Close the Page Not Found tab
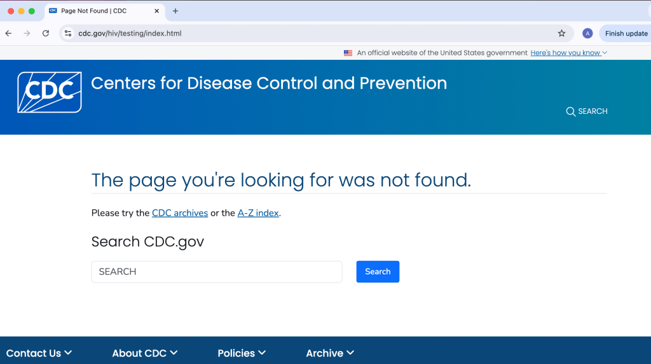 [x=157, y=11]
